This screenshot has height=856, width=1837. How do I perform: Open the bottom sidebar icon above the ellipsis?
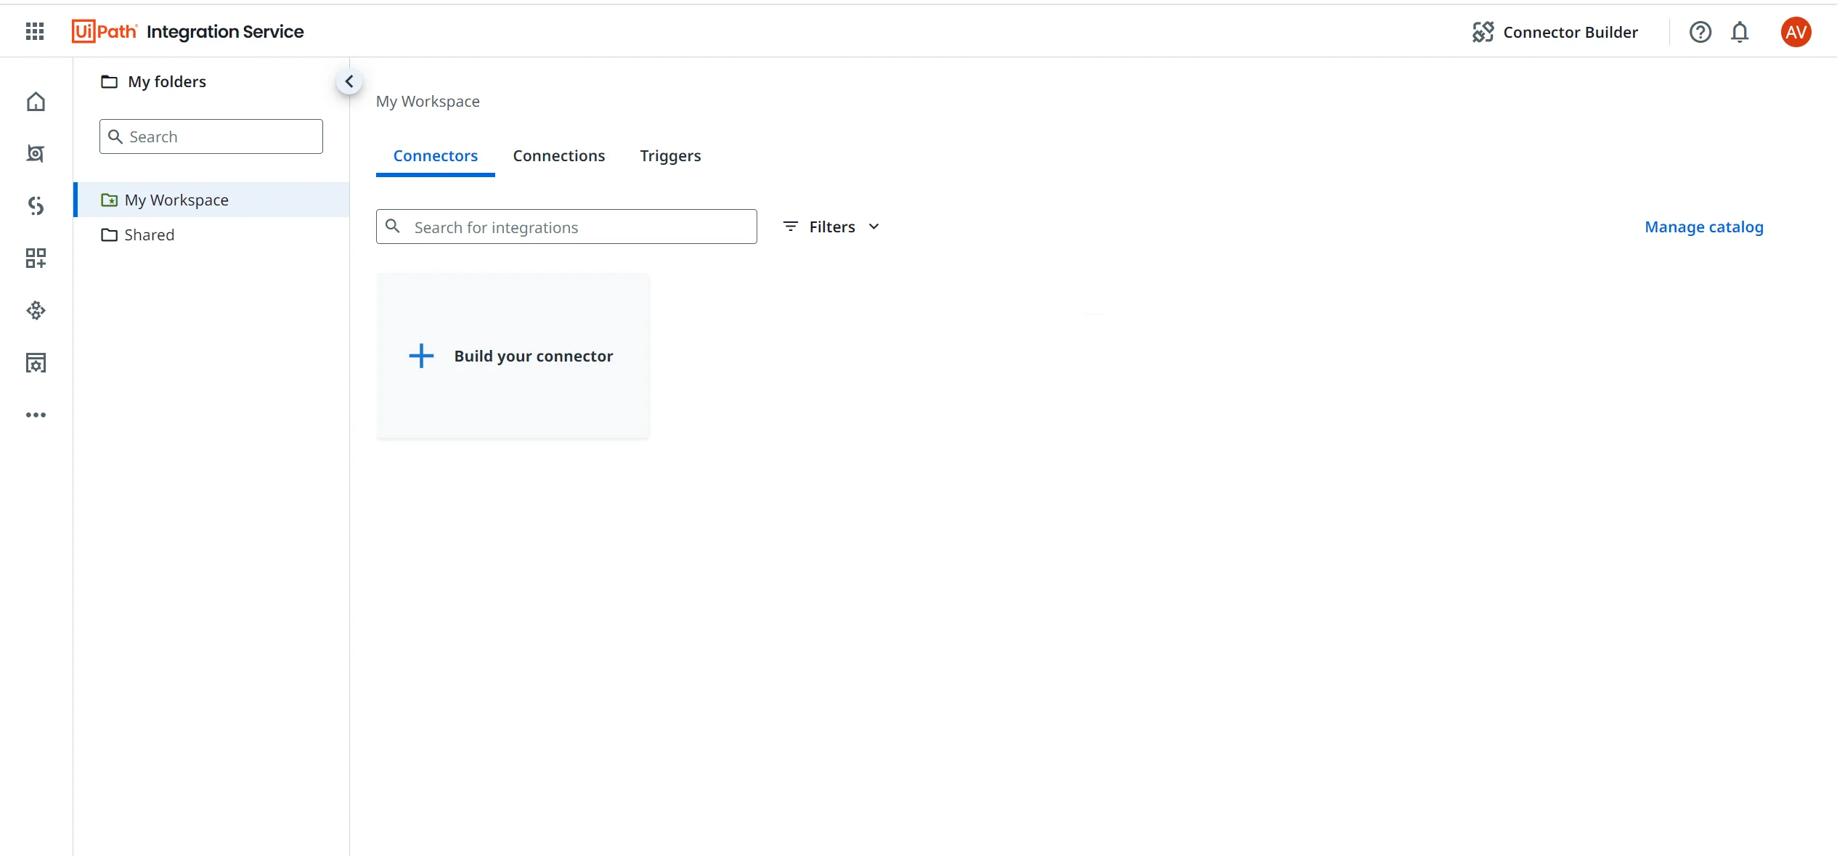tap(36, 363)
